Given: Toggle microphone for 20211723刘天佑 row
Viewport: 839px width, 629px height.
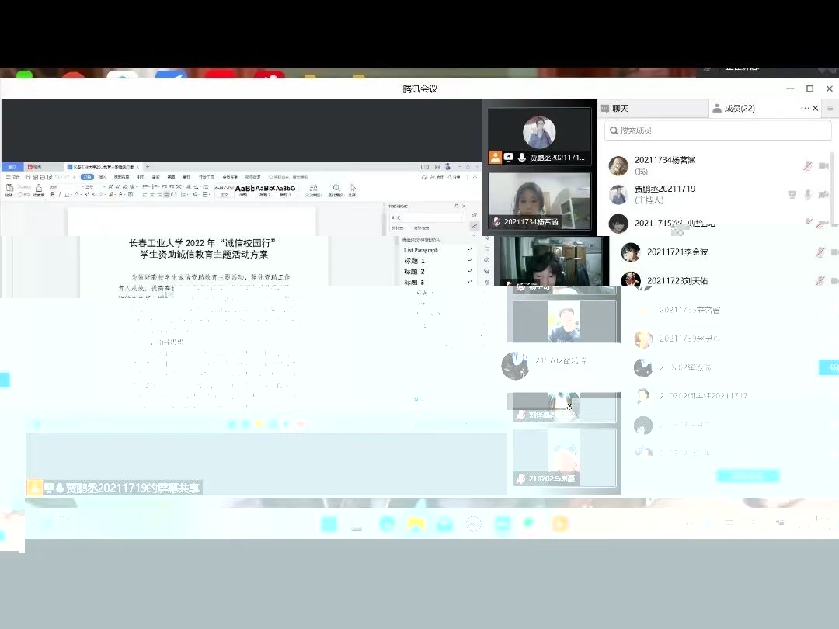Looking at the screenshot, I should click(820, 280).
